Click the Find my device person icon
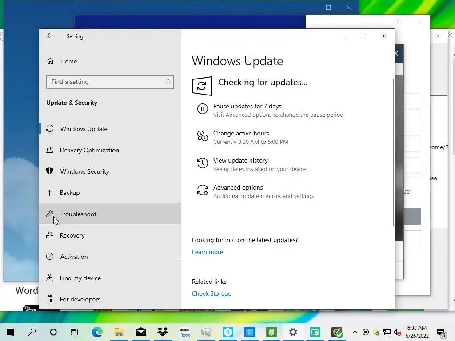The image size is (455, 341). pyautogui.click(x=50, y=278)
